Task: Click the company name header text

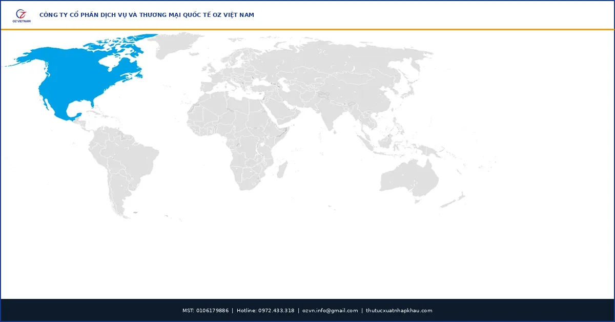Action: tap(147, 15)
